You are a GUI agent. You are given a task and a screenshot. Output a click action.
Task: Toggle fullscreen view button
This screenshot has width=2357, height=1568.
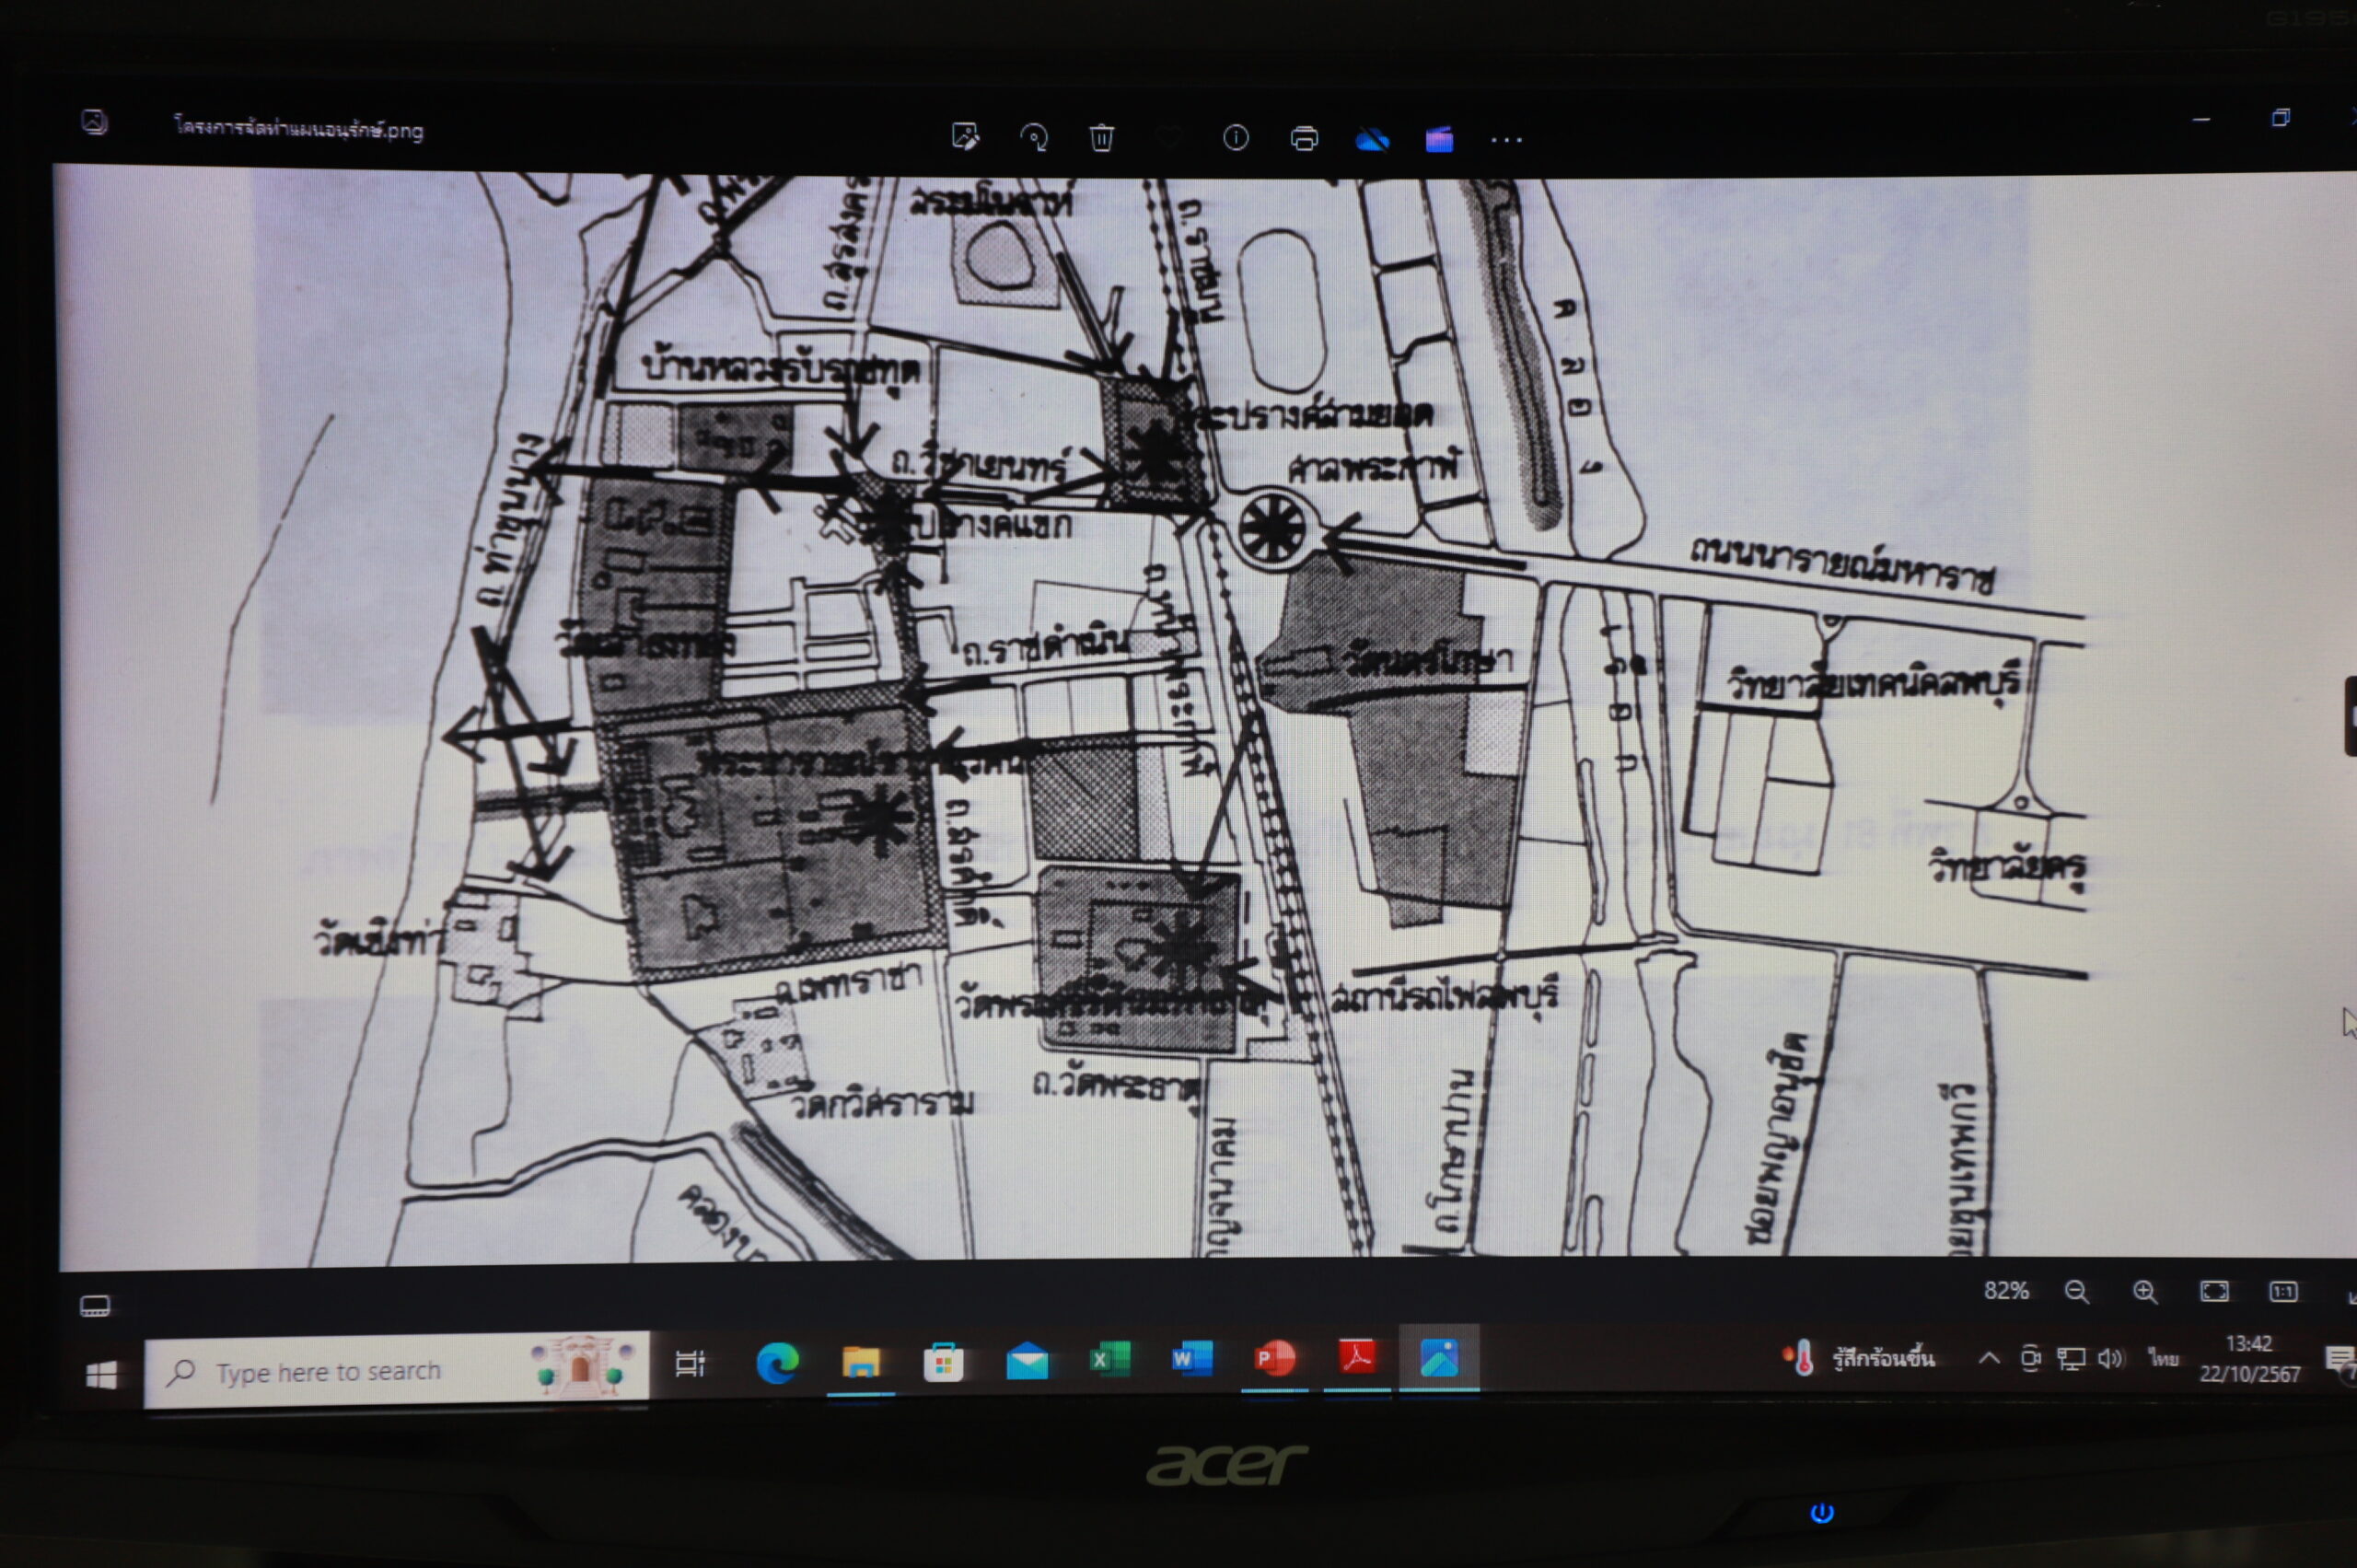coord(2214,1292)
